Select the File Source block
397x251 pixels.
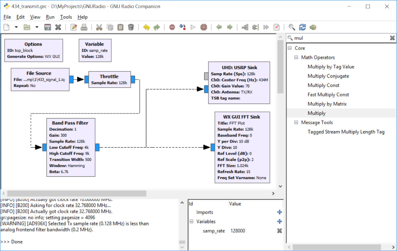point(40,79)
